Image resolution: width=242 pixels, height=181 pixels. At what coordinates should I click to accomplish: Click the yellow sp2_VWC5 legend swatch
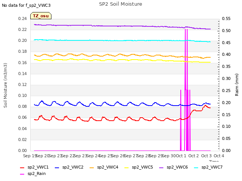(127, 167)
